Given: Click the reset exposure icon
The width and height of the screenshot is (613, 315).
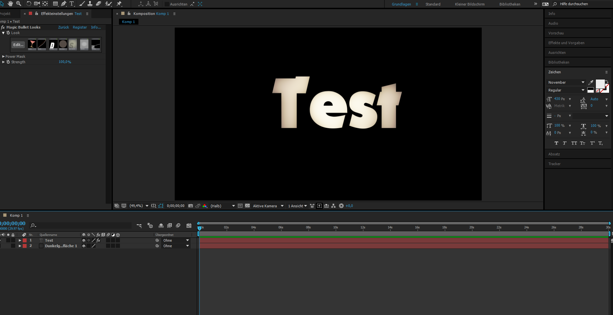Looking at the screenshot, I should [341, 206].
